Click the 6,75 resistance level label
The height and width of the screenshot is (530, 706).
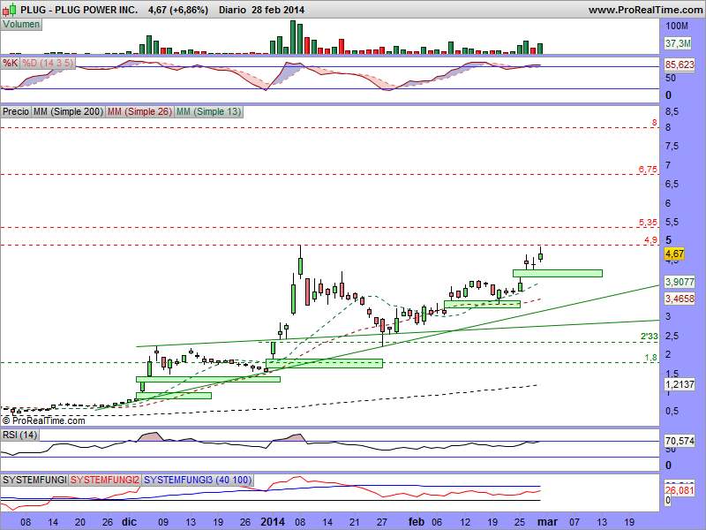648,170
